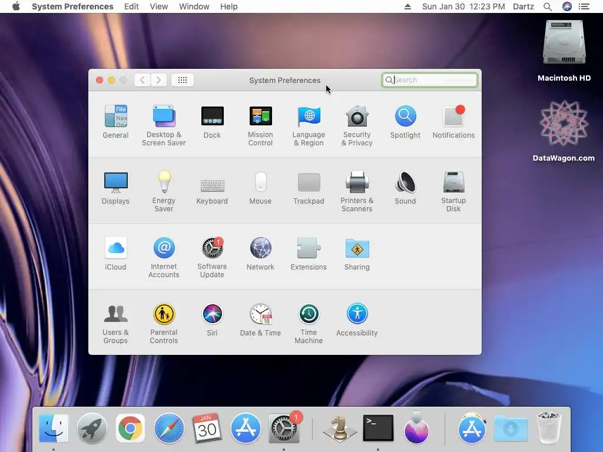Click System Preferences icon in the Dock

coord(284,428)
